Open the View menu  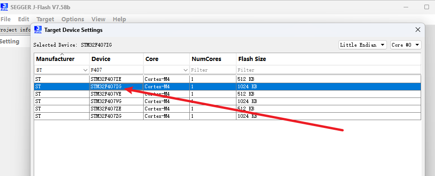tap(98, 19)
